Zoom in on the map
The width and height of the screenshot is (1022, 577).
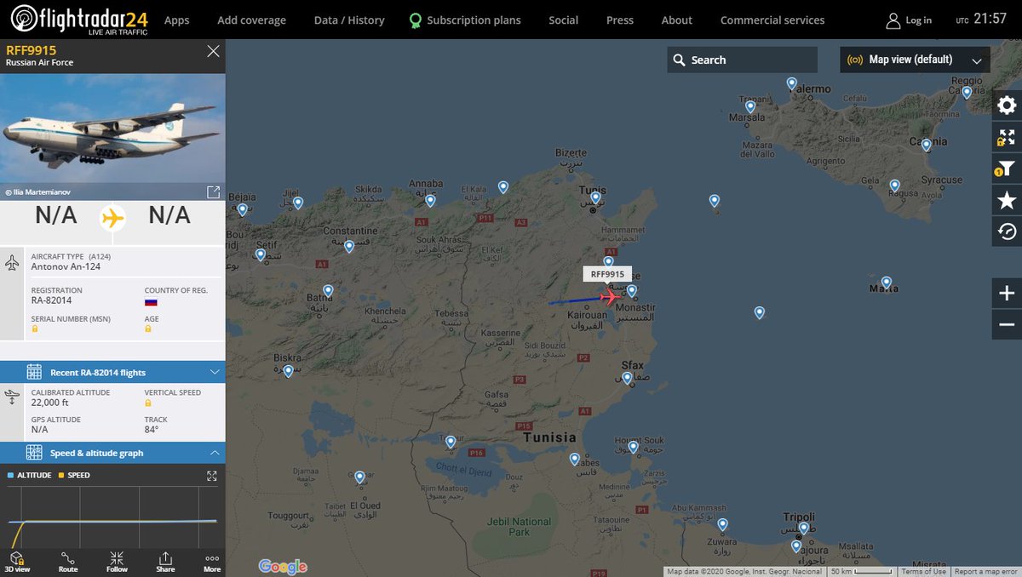click(x=1007, y=294)
